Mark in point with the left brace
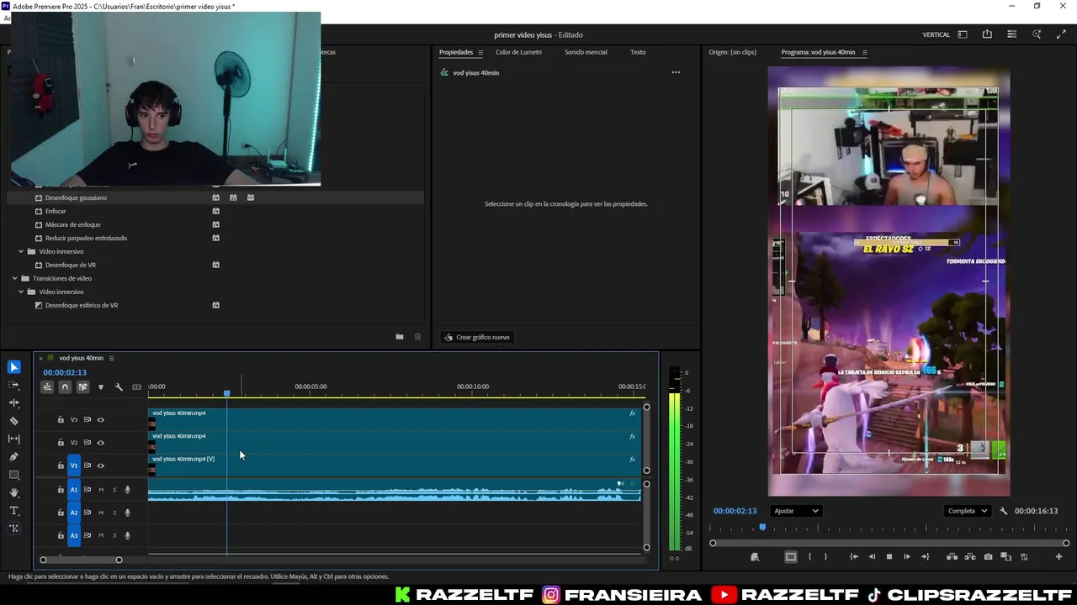The image size is (1077, 605). (x=809, y=557)
